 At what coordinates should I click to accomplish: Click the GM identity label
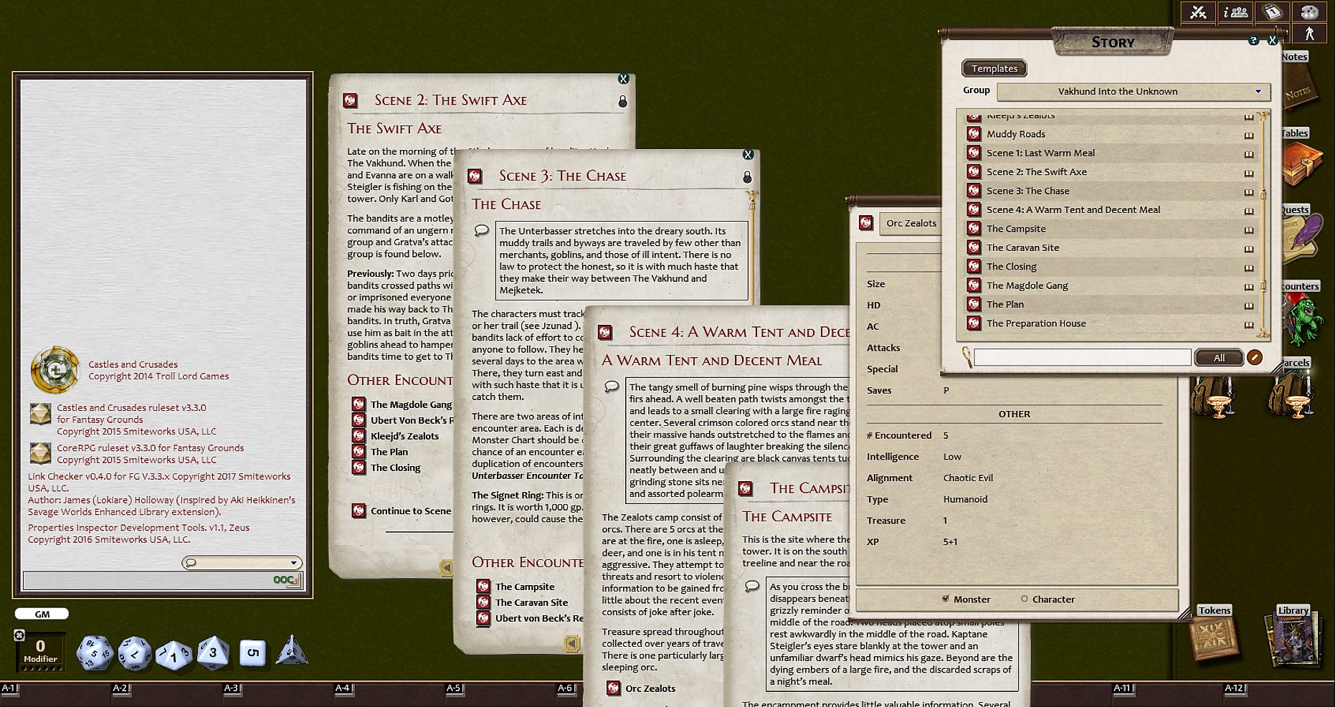pos(42,614)
